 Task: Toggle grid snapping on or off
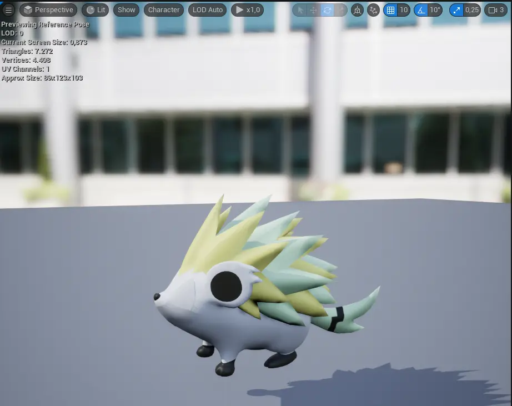pos(390,11)
